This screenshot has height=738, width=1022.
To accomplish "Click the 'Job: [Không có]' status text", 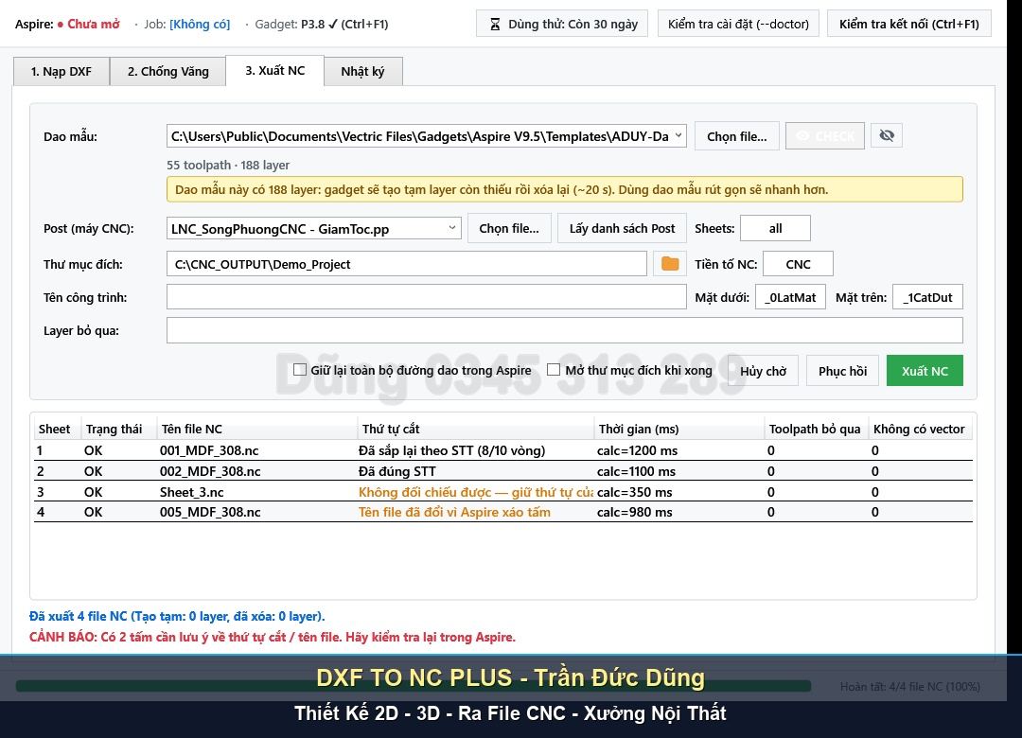I will [187, 24].
